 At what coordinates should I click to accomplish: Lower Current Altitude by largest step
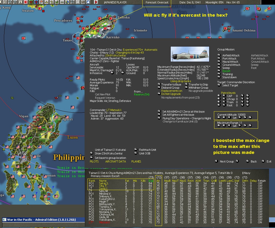pyautogui.click(x=219, y=118)
